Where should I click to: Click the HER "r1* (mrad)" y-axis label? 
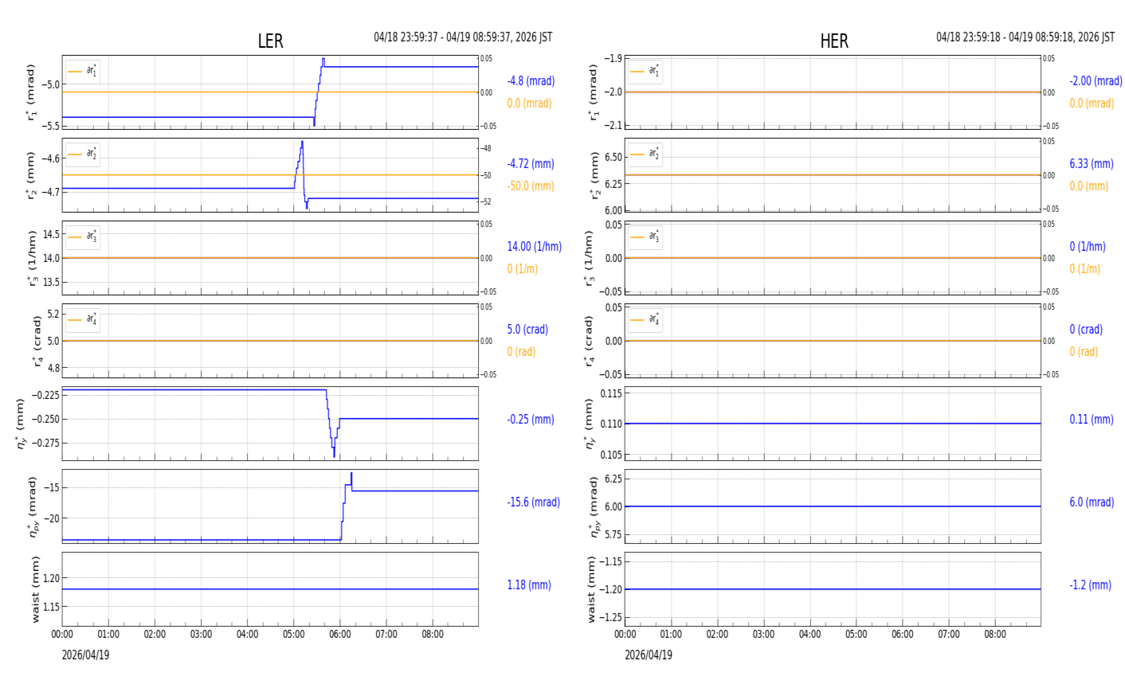click(x=594, y=92)
